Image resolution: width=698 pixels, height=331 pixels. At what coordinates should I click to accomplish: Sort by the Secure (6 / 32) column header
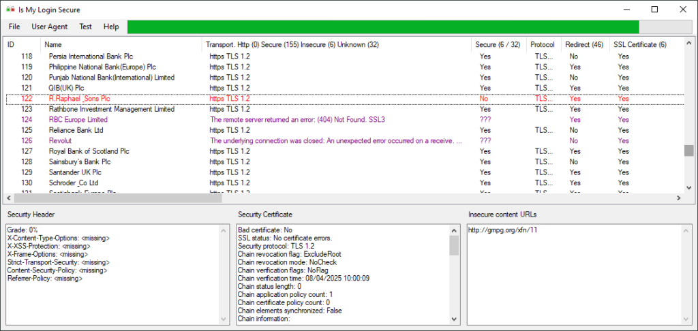(499, 44)
